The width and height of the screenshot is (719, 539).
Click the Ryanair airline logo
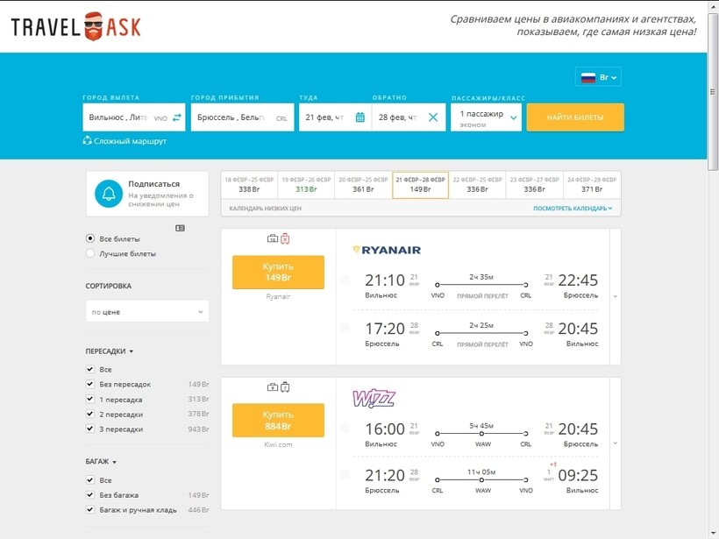386,250
